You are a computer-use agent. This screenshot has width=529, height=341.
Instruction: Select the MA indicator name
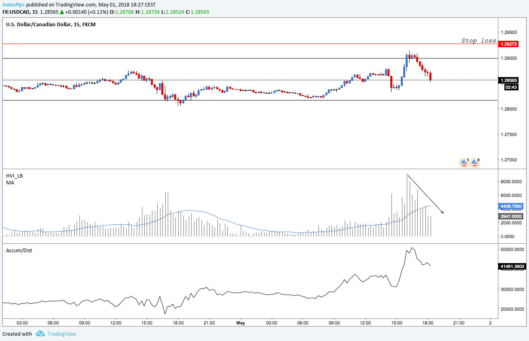(10, 183)
